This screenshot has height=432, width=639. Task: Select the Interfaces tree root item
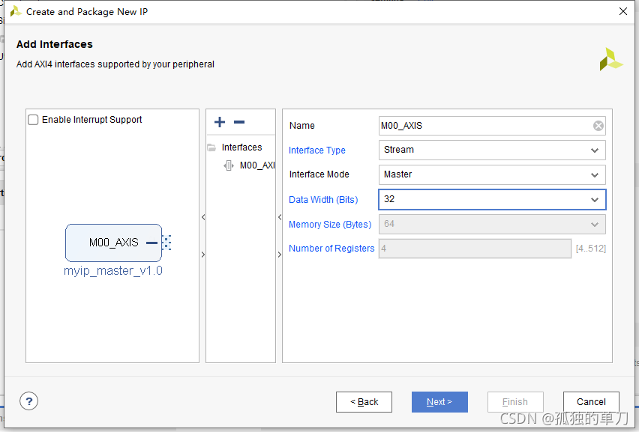point(241,147)
